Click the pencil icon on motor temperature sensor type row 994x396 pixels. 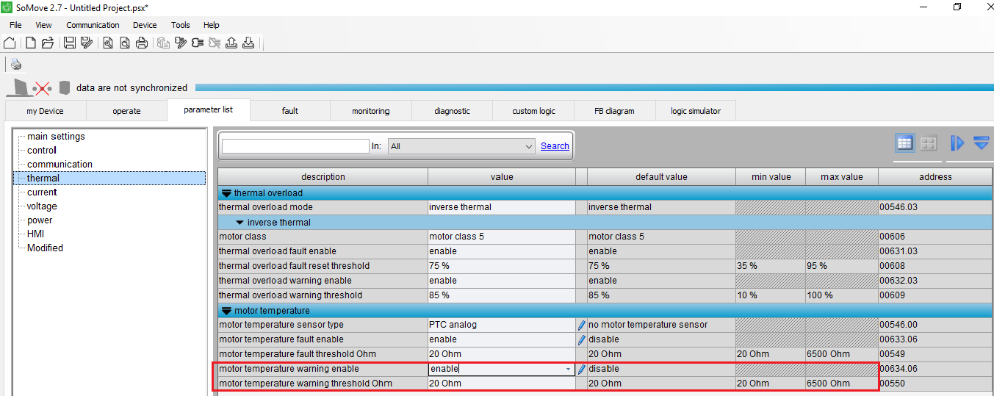(582, 325)
